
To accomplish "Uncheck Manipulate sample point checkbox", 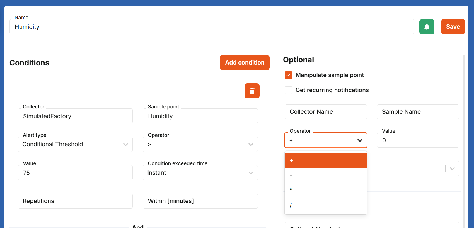I will tap(288, 75).
